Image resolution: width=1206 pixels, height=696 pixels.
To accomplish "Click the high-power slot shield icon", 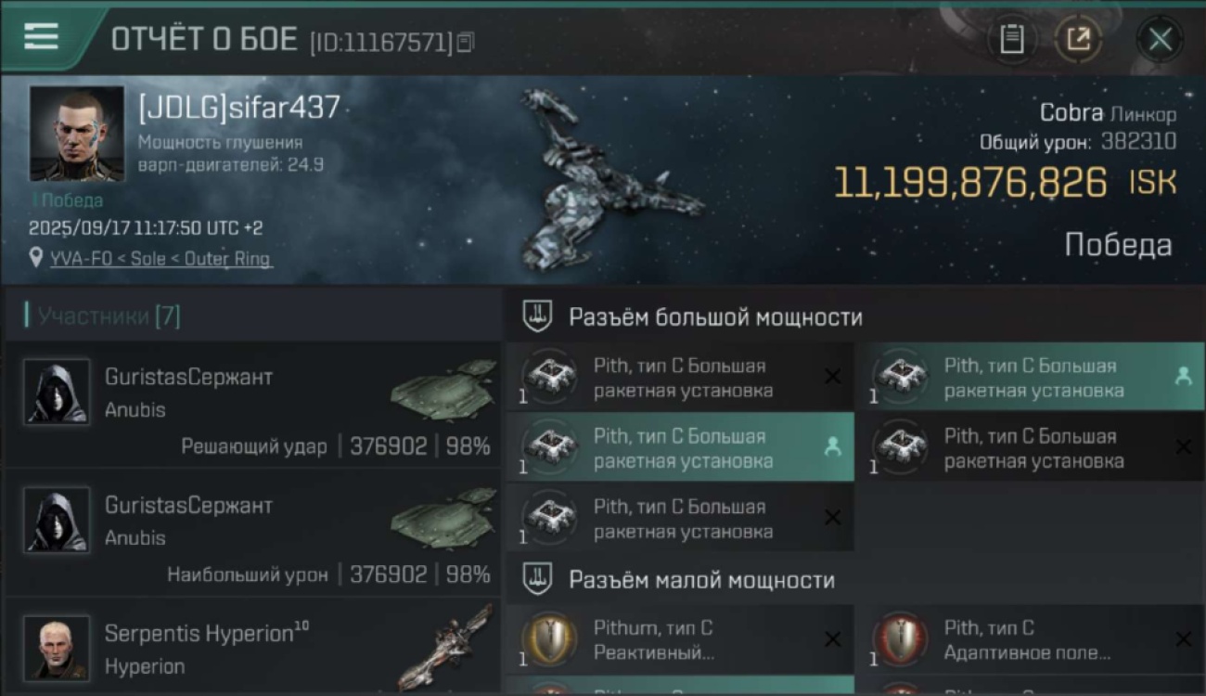I will click(537, 316).
